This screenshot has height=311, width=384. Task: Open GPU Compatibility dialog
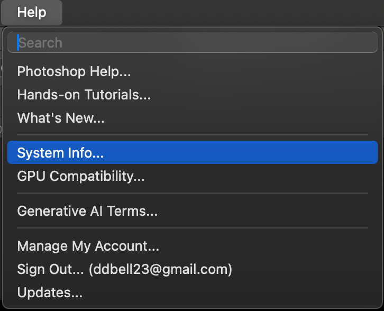(x=81, y=176)
